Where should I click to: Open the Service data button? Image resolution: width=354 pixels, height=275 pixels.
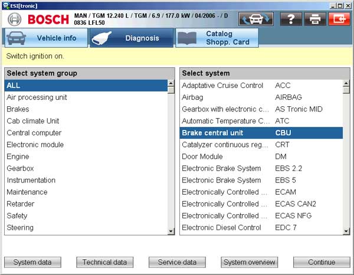pyautogui.click(x=177, y=262)
